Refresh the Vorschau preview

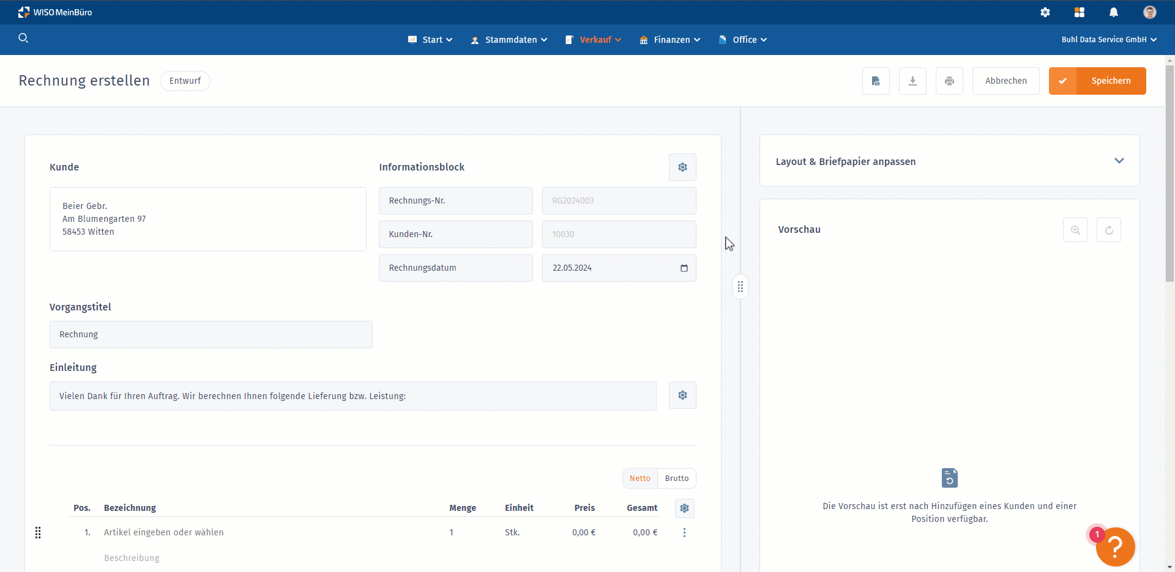1109,230
